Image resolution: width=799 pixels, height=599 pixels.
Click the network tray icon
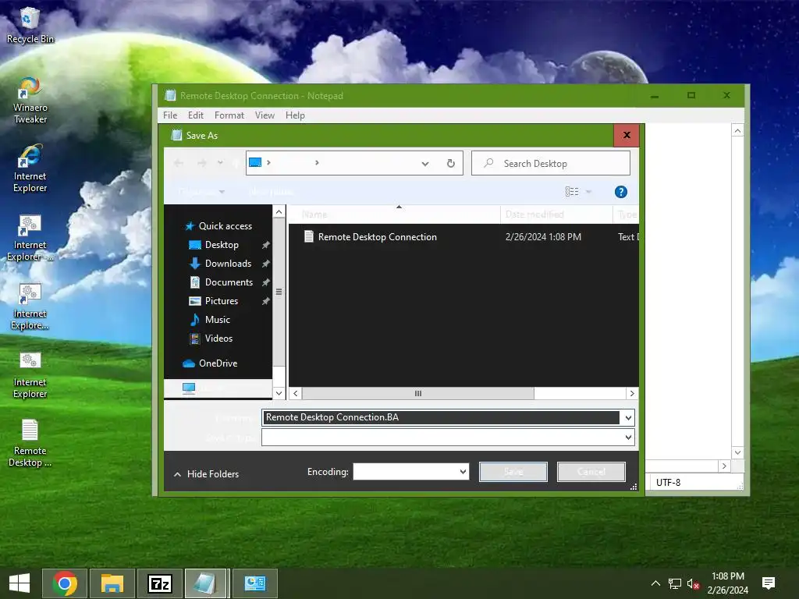point(675,583)
